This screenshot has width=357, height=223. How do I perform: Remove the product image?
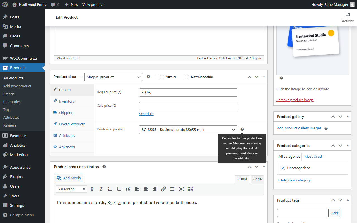[295, 100]
